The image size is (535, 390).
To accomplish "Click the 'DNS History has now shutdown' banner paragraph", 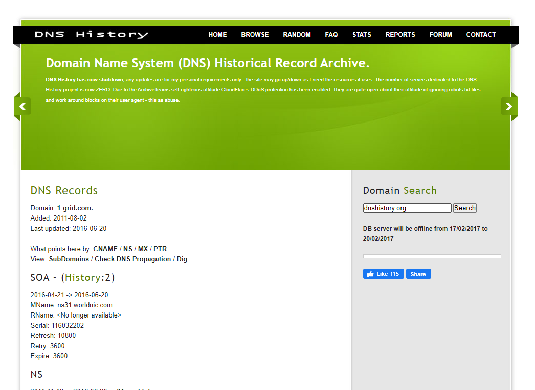I will coord(263,89).
